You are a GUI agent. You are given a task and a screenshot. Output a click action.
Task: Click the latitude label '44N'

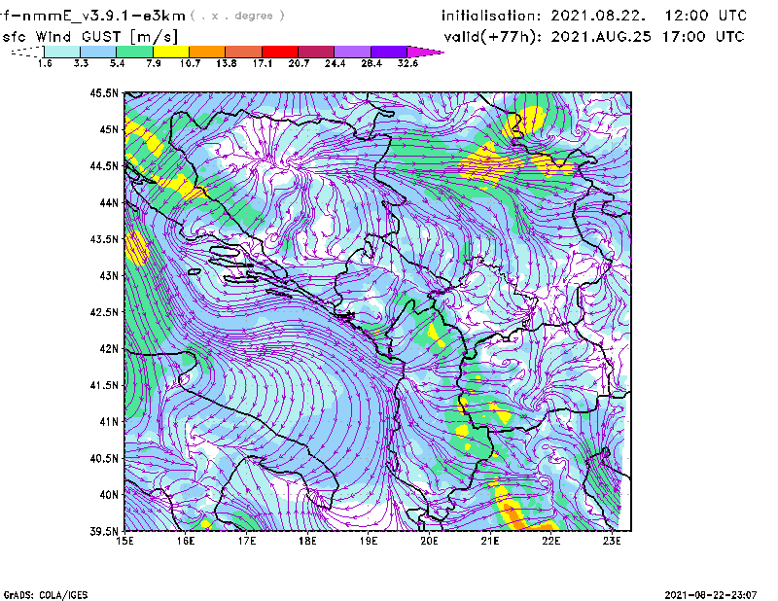point(109,202)
